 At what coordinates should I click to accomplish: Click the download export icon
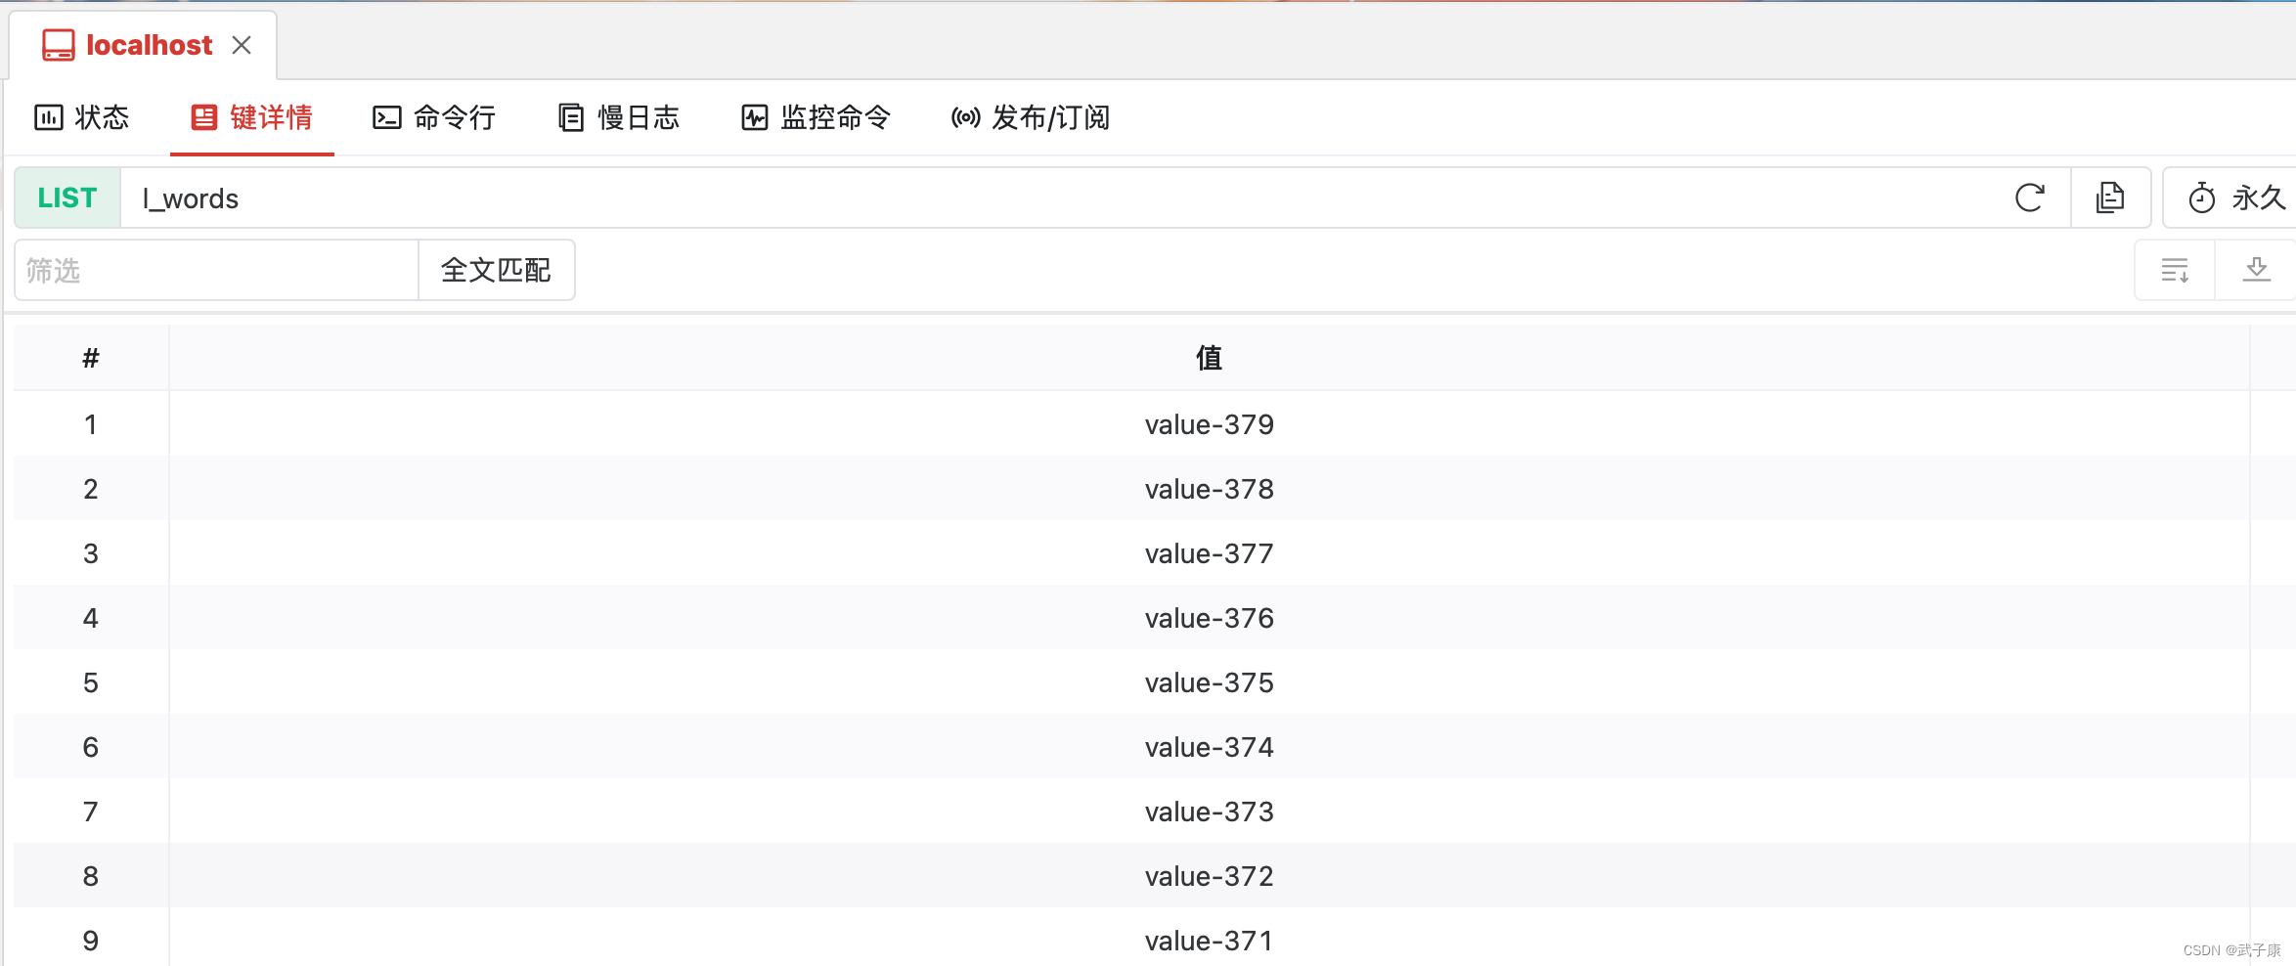pyautogui.click(x=2257, y=270)
